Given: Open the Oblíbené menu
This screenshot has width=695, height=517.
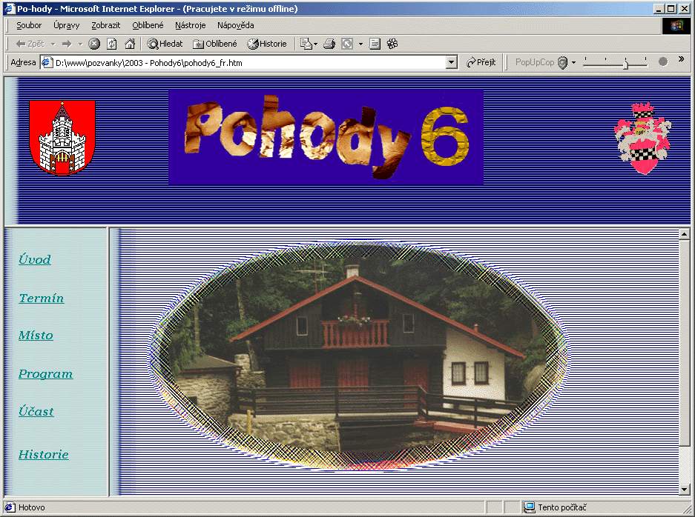Looking at the screenshot, I should coord(148,25).
